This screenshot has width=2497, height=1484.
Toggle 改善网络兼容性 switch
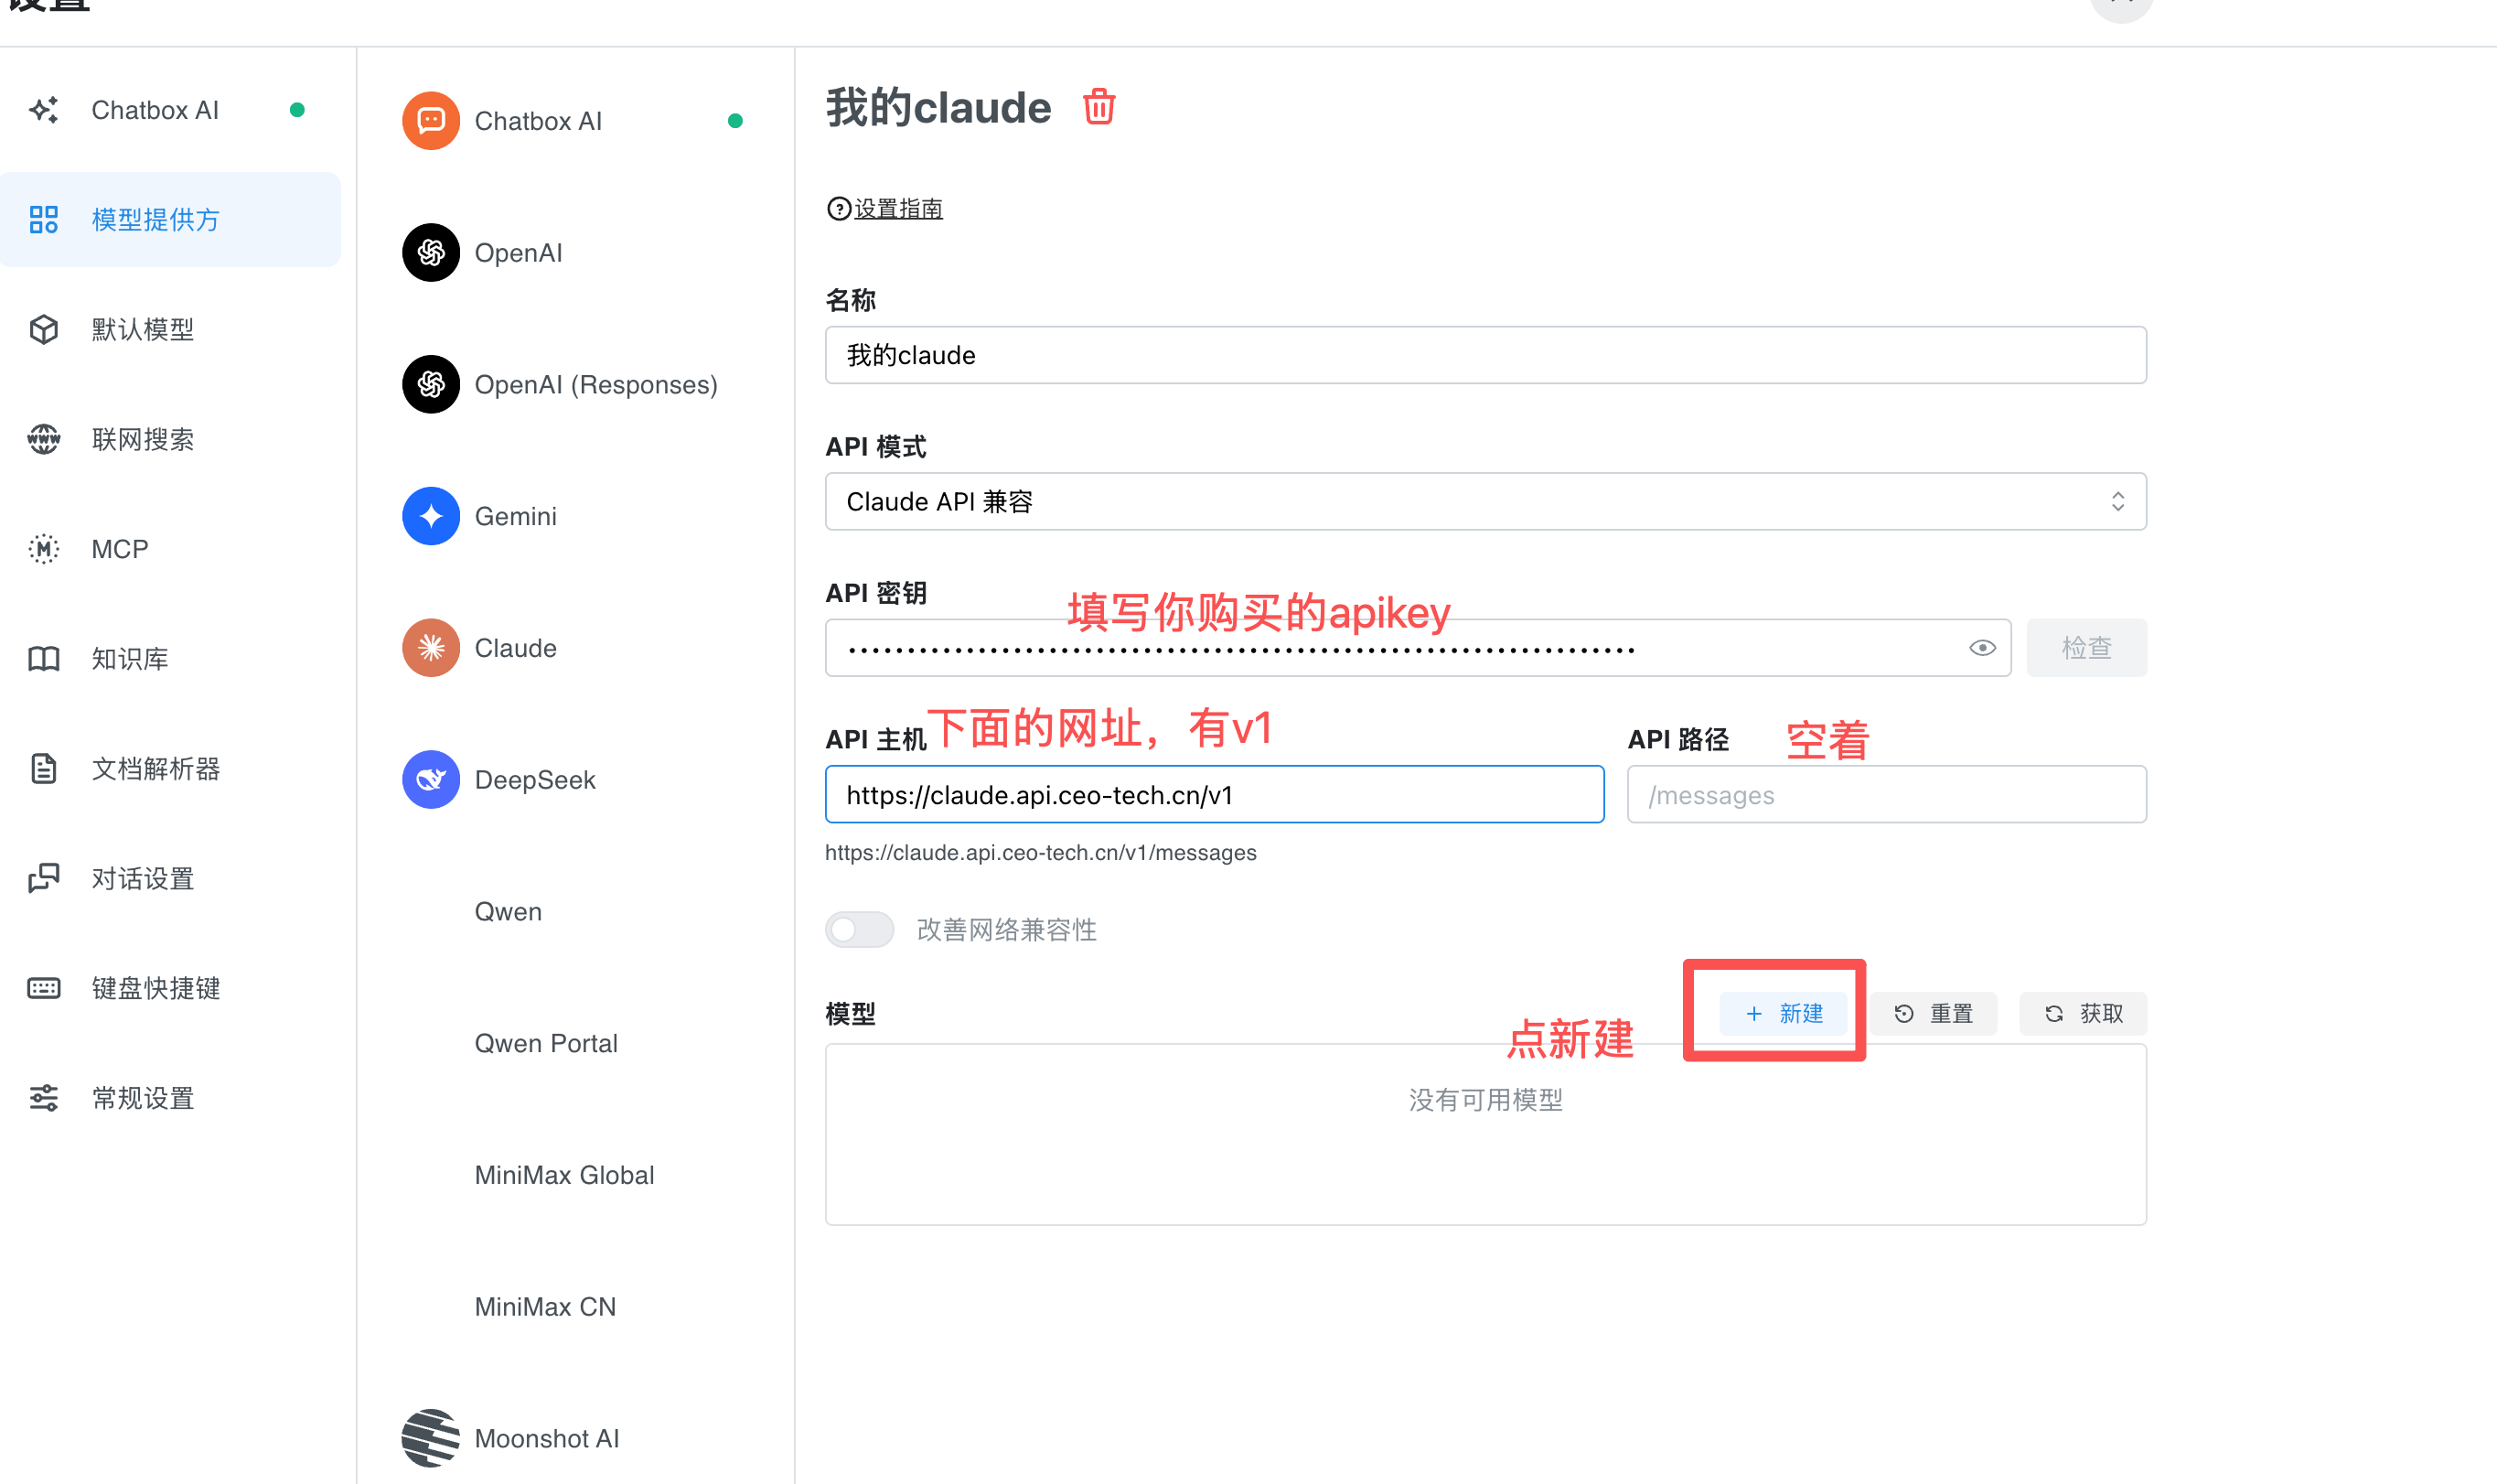(x=860, y=930)
